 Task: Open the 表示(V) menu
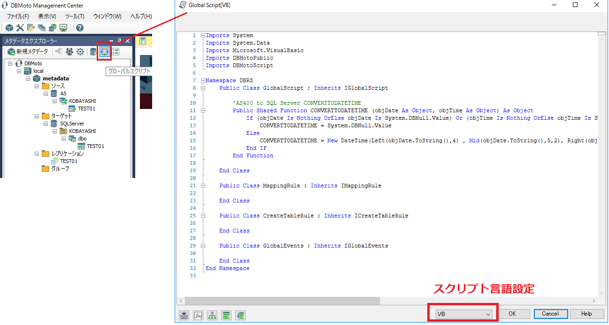(47, 16)
